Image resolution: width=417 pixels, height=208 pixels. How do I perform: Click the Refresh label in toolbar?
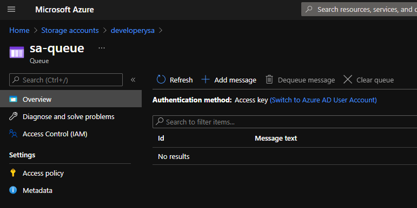(x=181, y=80)
